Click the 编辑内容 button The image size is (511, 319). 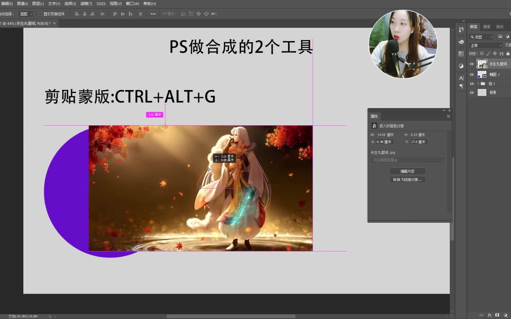[407, 171]
